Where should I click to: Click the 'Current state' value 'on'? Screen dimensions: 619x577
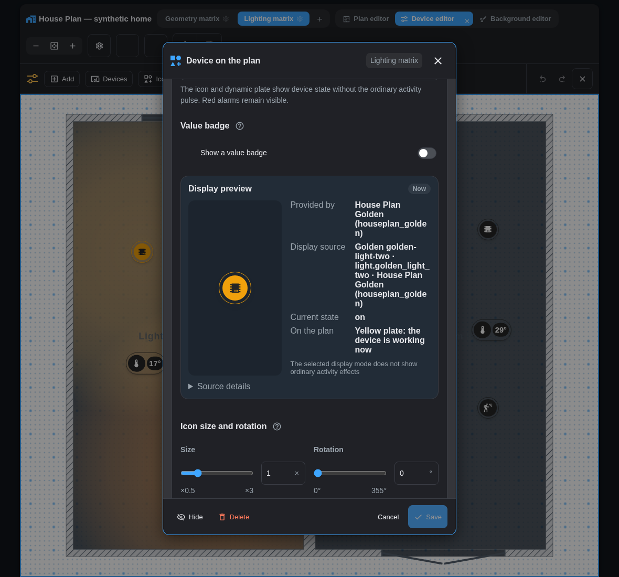pyautogui.click(x=360, y=317)
